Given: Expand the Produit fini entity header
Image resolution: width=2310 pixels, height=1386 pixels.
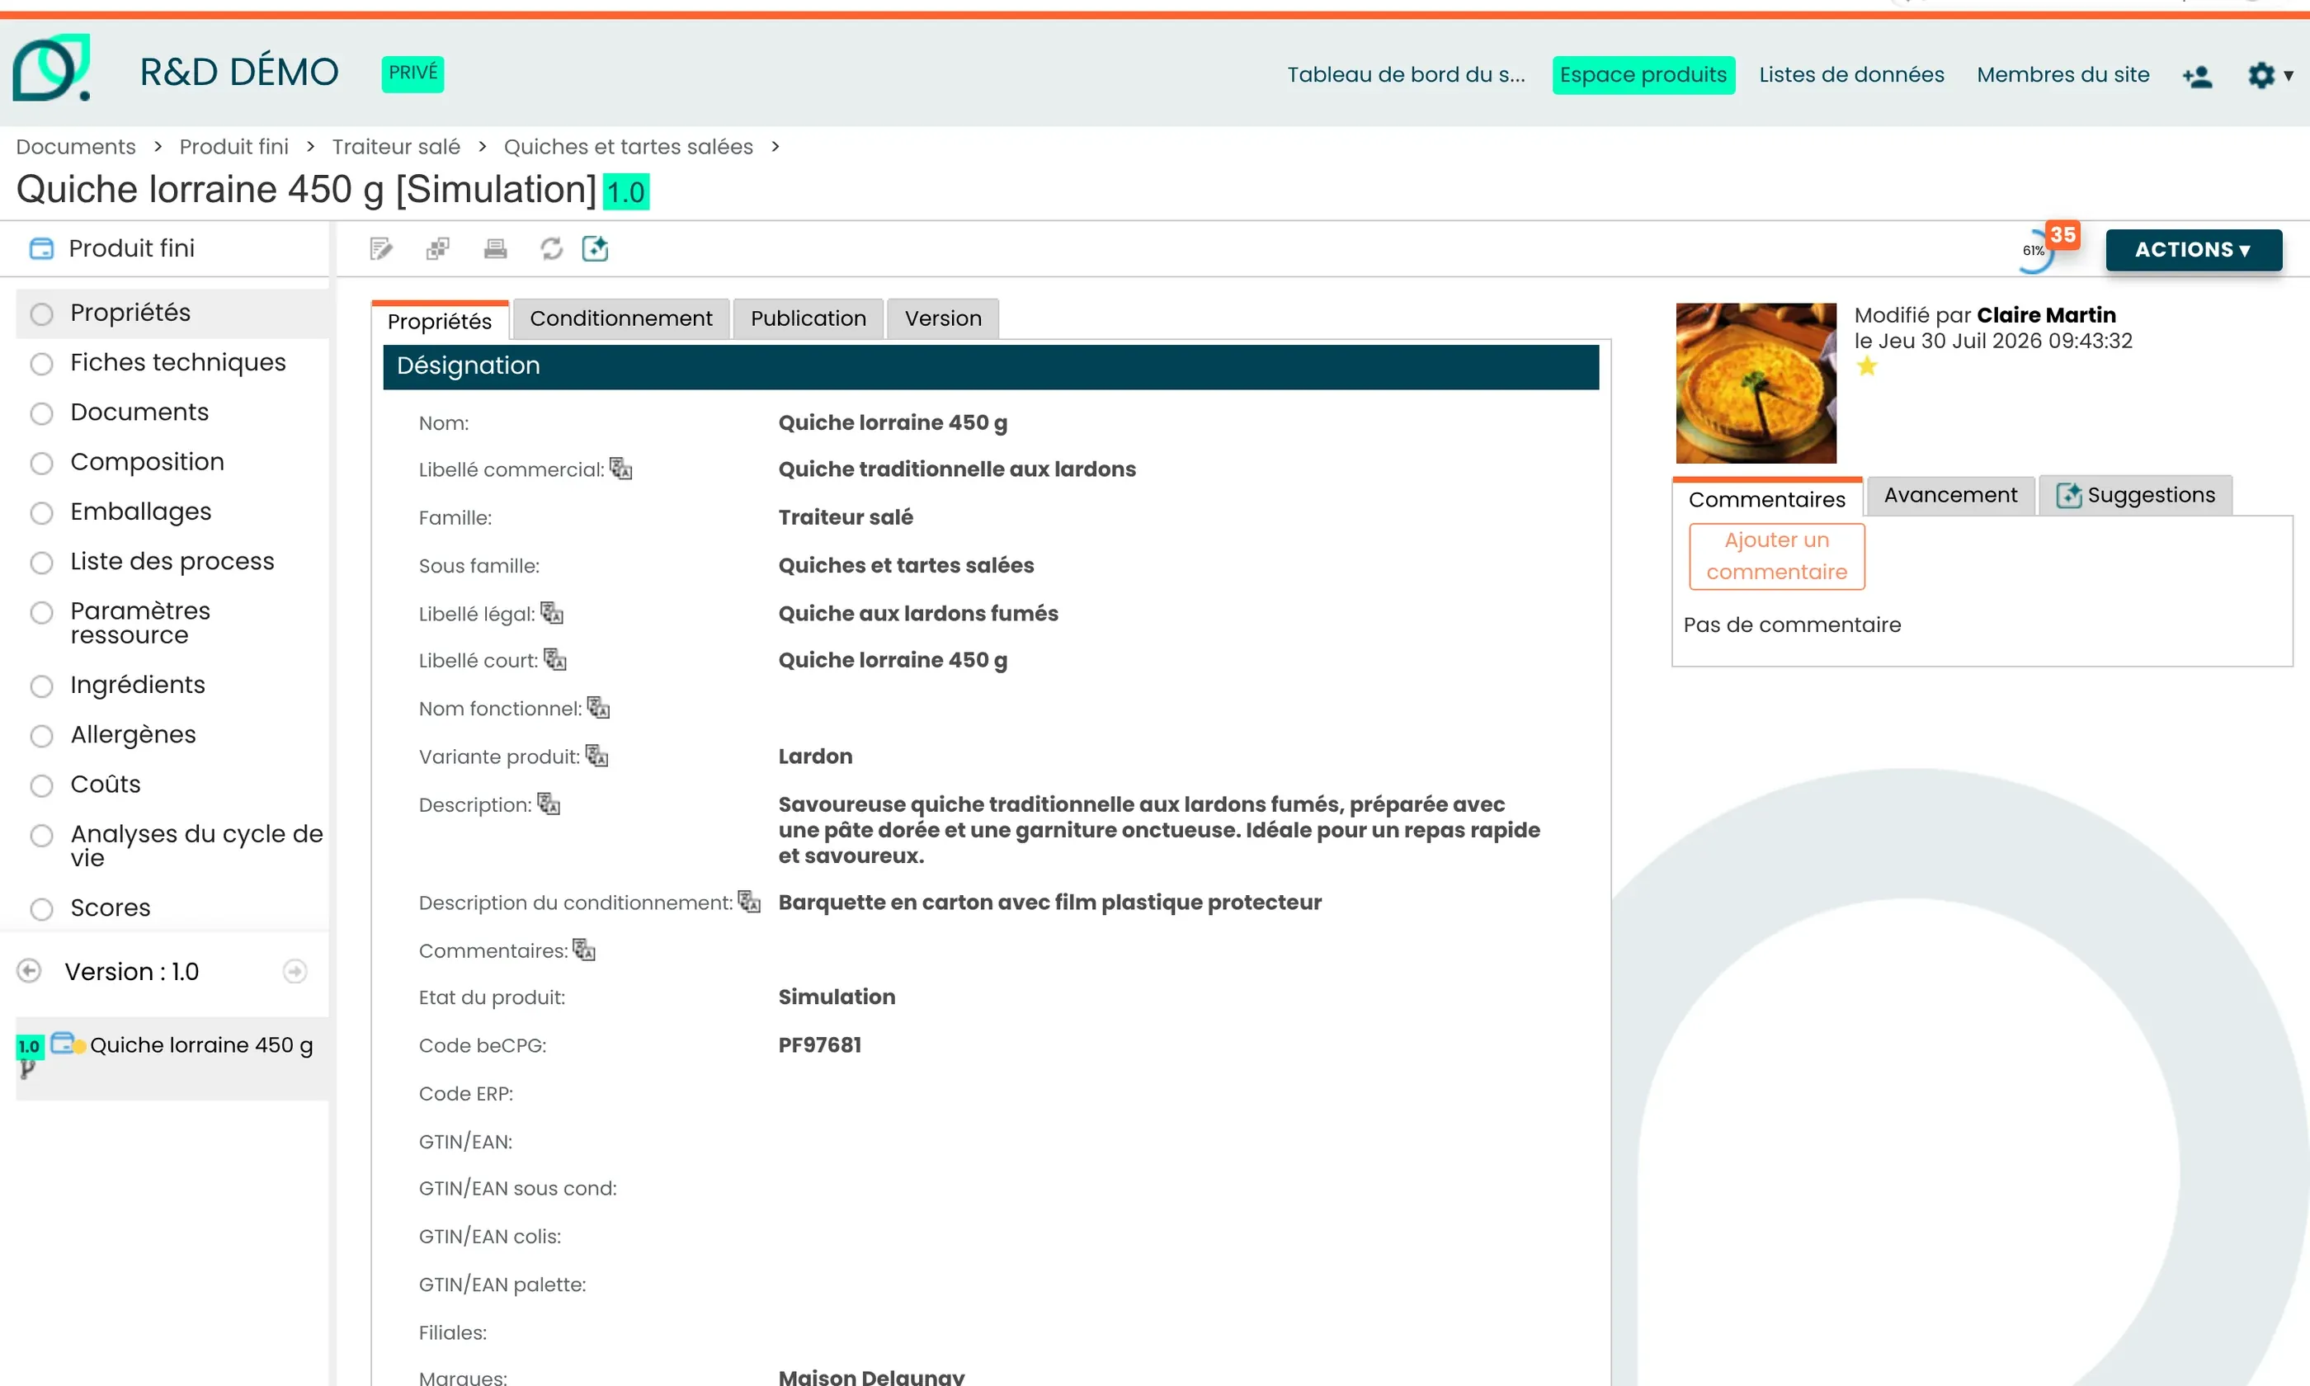Looking at the screenshot, I should [x=130, y=248].
